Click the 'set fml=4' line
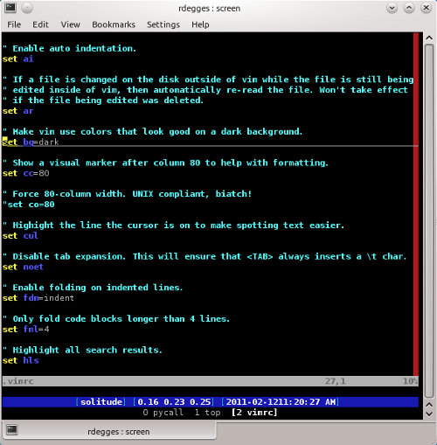 (x=26, y=330)
